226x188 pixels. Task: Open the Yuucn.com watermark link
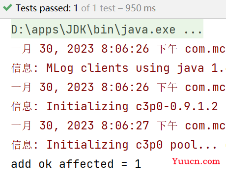tap(196, 161)
